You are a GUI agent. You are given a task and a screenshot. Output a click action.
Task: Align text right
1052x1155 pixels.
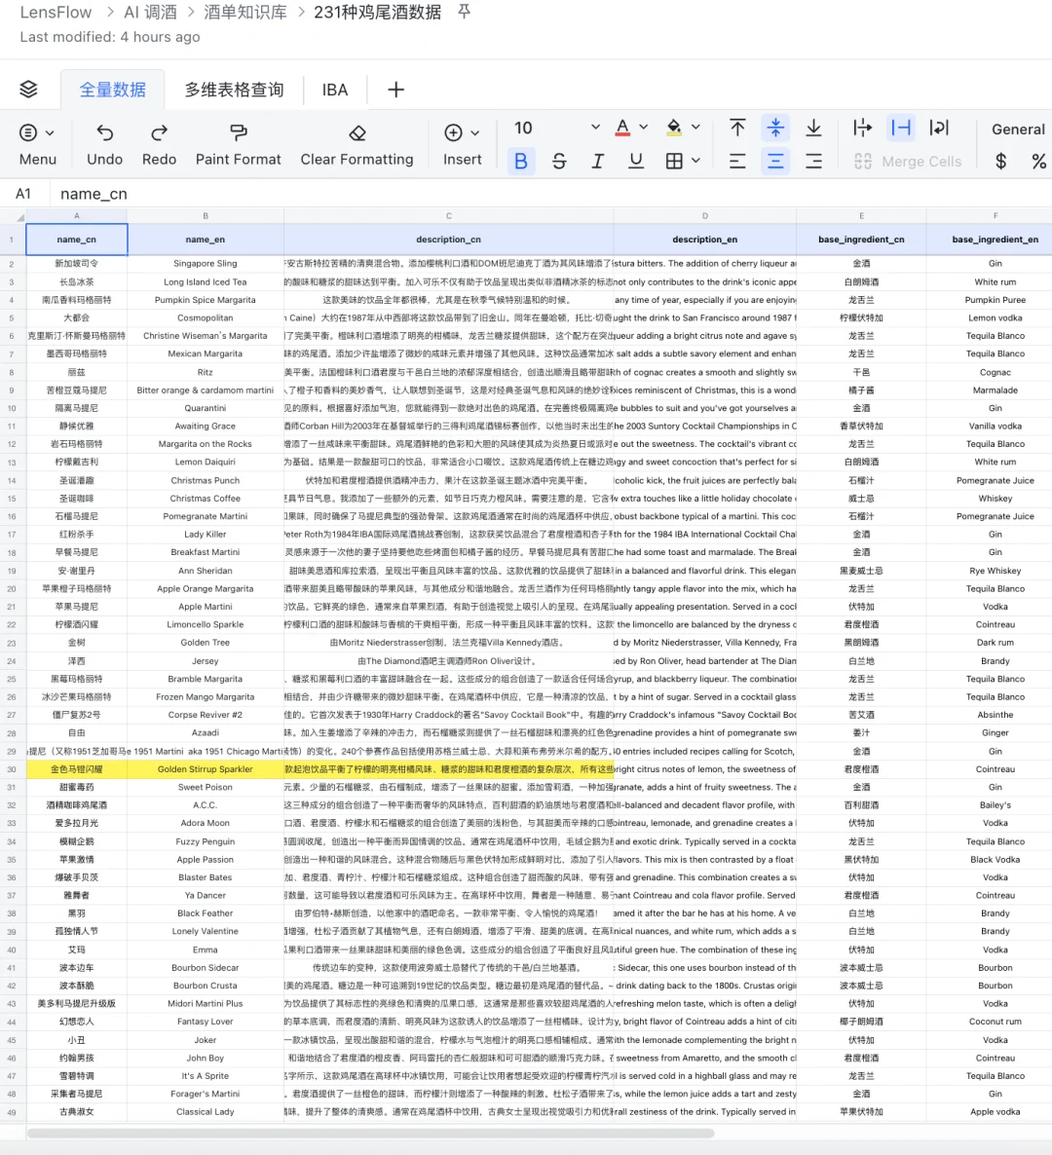click(x=813, y=161)
